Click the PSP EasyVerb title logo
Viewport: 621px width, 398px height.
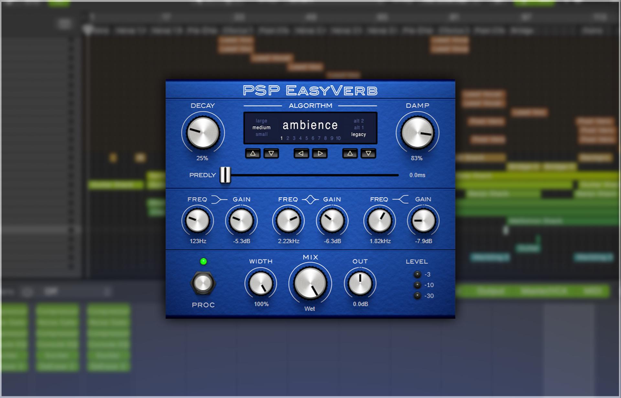point(310,90)
